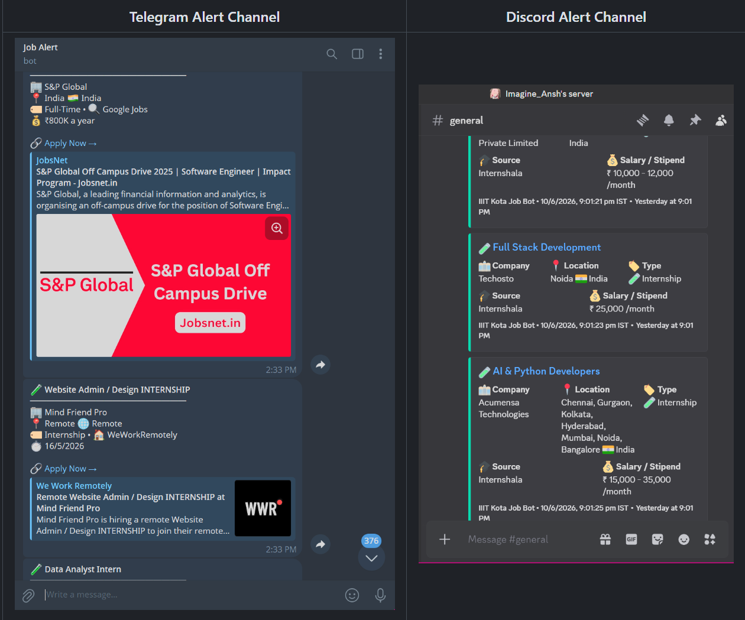This screenshot has width=745, height=620.
Task: Attach a file with paperclip icon
Action: click(28, 595)
